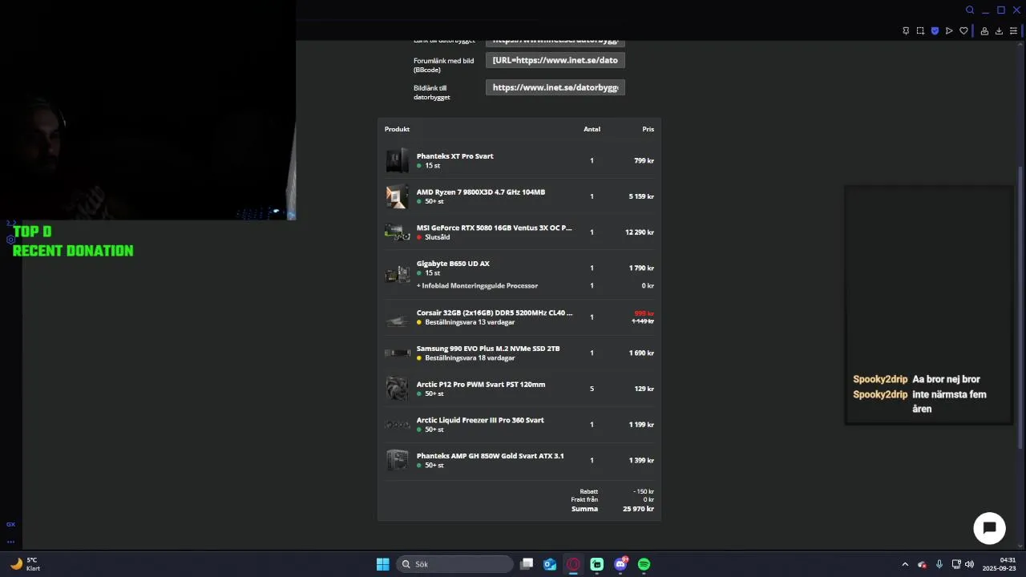Open MSI GeForce RTX 5080 Ventus link

(x=494, y=228)
